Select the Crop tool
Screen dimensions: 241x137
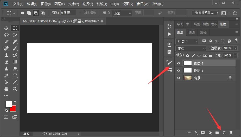pos(6,42)
